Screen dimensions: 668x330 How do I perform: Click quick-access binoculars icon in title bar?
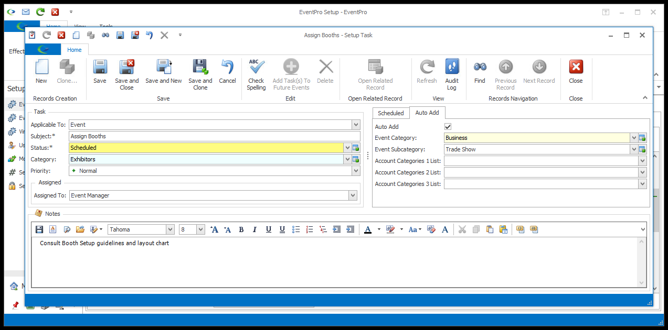click(105, 35)
